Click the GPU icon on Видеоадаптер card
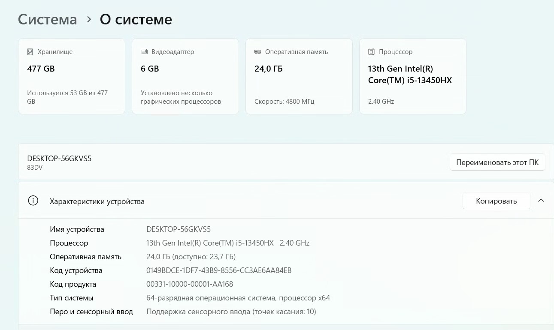The width and height of the screenshot is (554, 330). 144,51
